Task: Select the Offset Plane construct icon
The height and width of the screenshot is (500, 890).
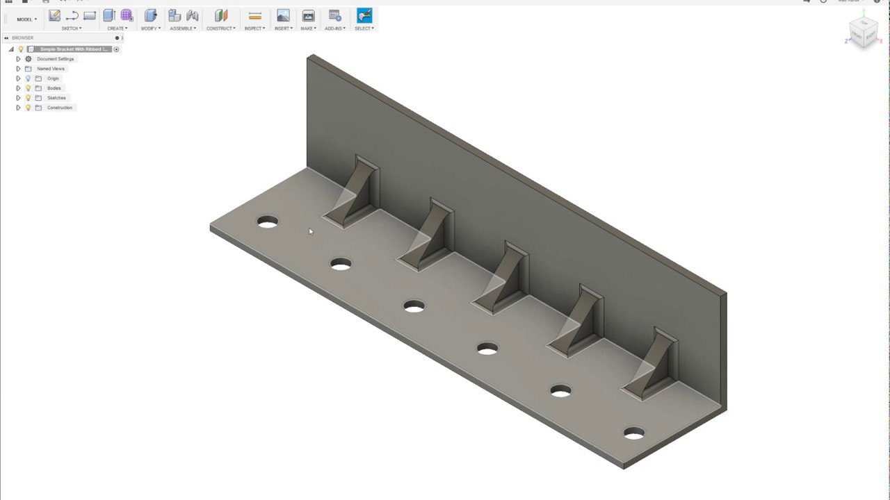Action: (221, 15)
